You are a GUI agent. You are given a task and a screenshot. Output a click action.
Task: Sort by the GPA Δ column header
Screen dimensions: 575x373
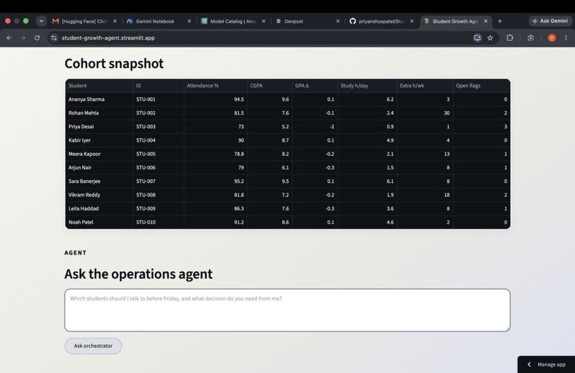[x=315, y=85]
